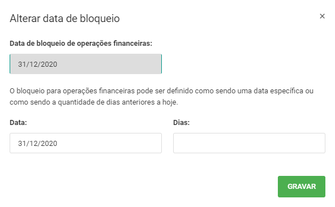Click the label Data de bloqueio de operações financeiras
Screen dimensions: 335x207
81,44
